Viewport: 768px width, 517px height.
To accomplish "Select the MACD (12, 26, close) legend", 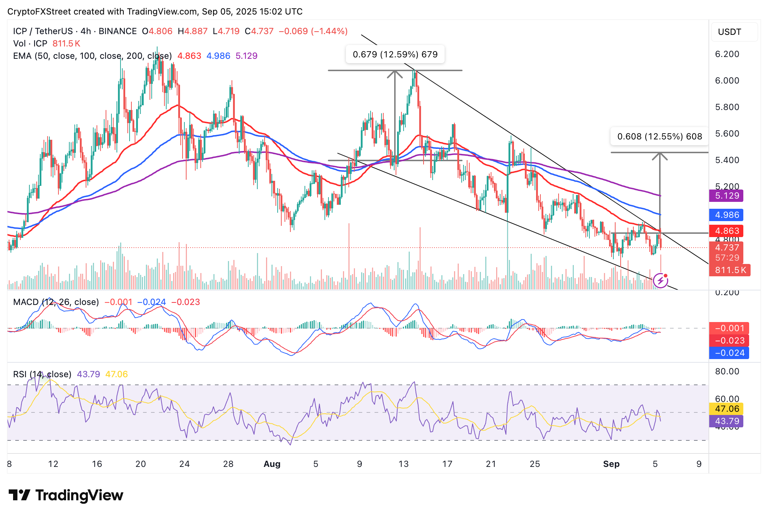I will point(56,302).
